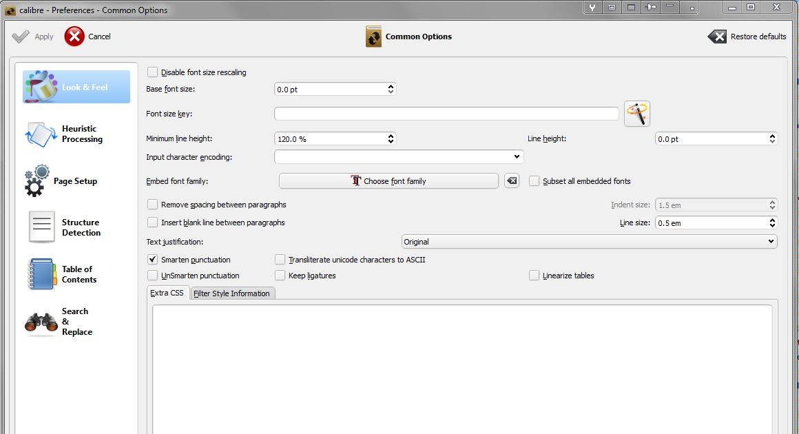Click the 'Embed font family:' label

177,181
